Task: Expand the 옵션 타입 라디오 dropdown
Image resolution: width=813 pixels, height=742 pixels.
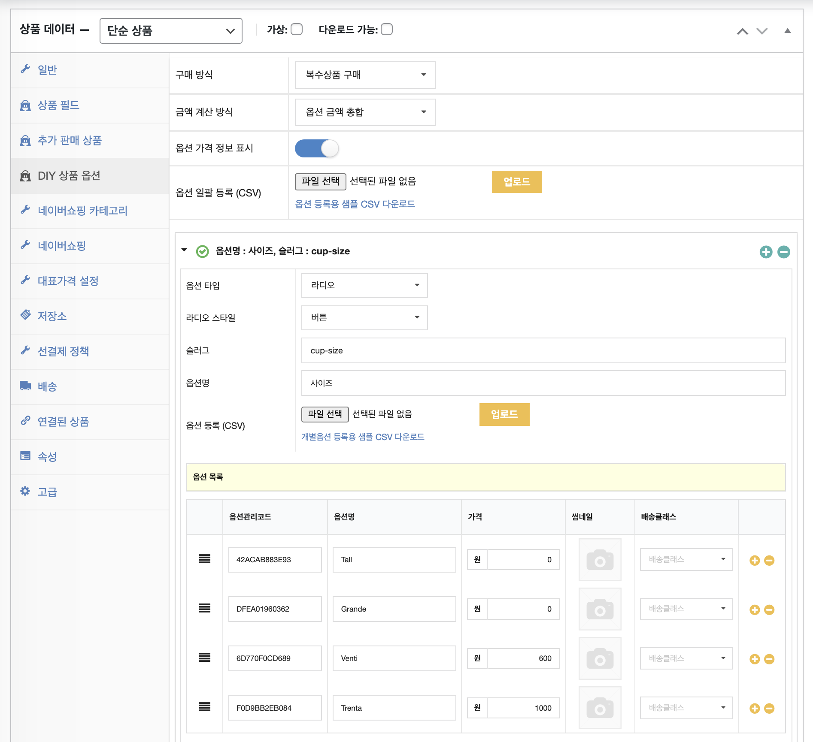Action: (364, 286)
